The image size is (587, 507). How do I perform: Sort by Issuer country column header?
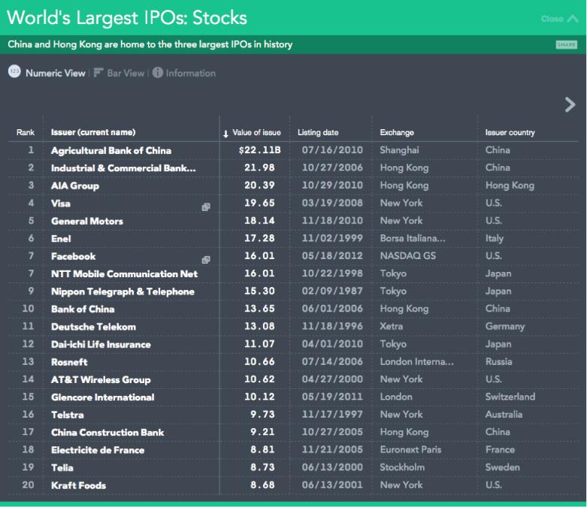(x=510, y=132)
